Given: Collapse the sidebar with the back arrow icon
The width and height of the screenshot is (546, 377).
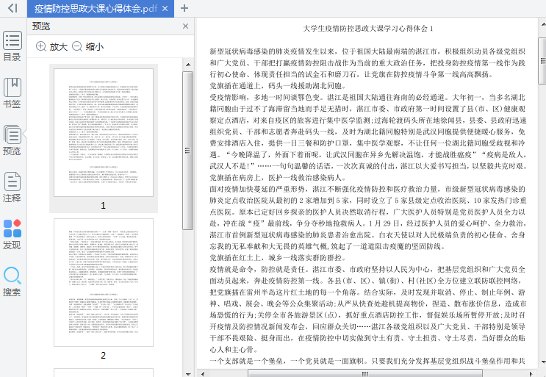Looking at the screenshot, I should [x=12, y=8].
